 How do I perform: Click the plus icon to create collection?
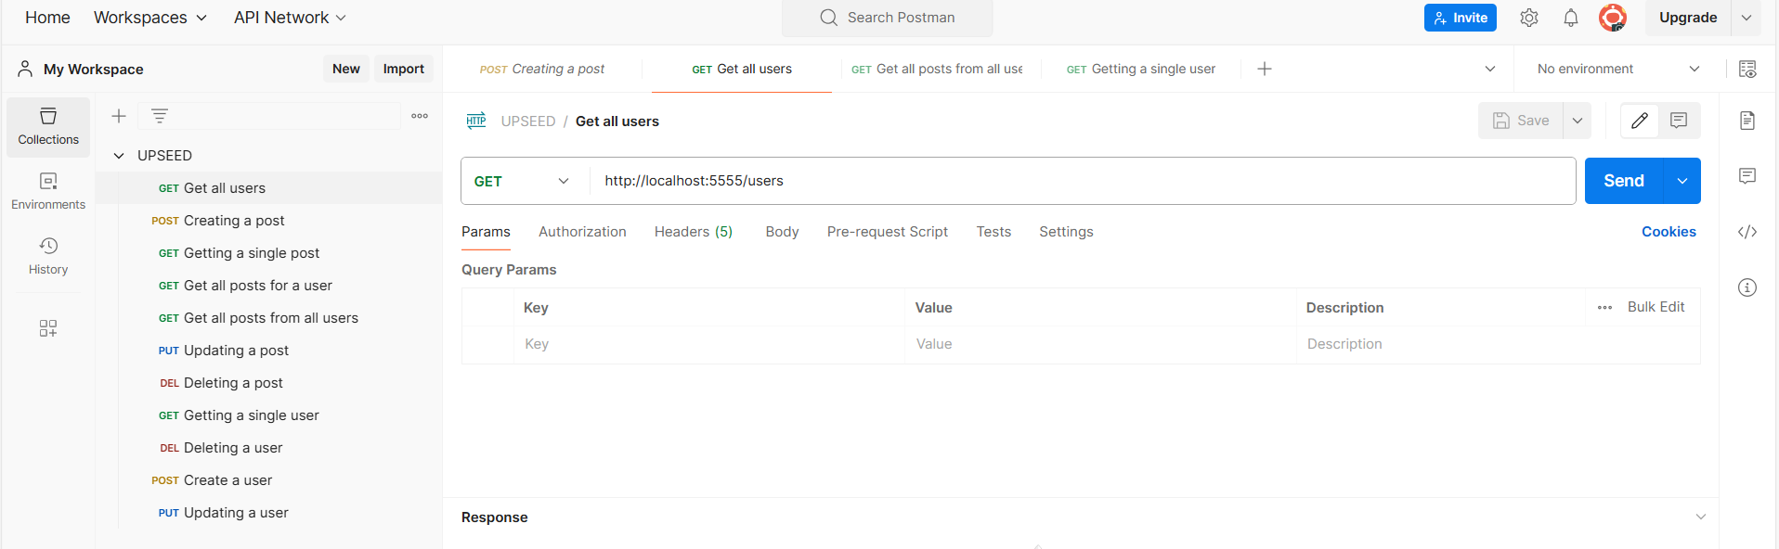(119, 116)
